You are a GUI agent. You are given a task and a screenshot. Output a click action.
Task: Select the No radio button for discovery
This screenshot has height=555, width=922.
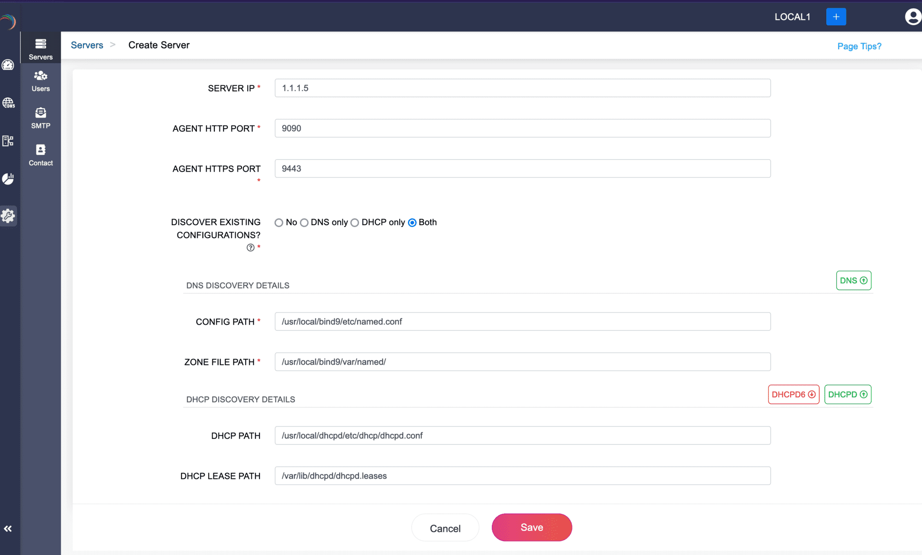point(279,222)
